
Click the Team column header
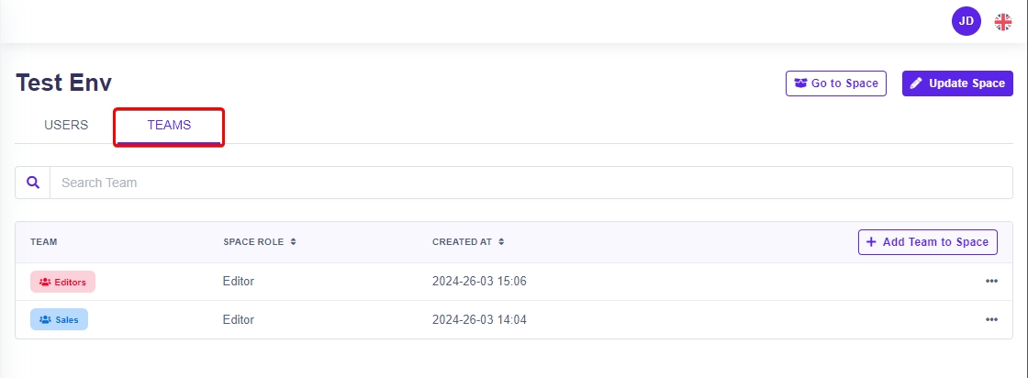click(x=44, y=242)
